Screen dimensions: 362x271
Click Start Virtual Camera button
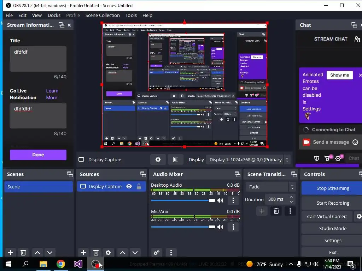coord(327,216)
